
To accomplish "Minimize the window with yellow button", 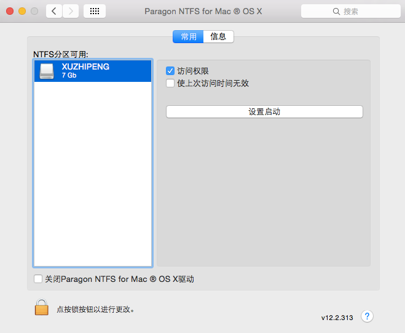I will coord(22,11).
